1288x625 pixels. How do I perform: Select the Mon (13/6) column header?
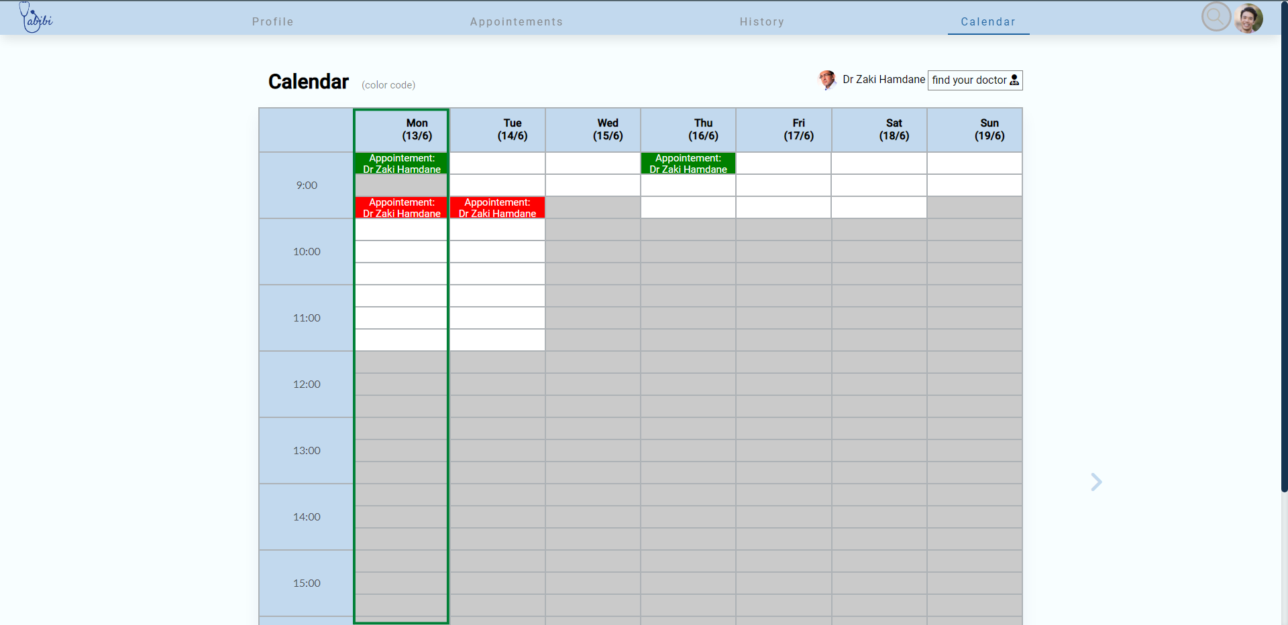click(x=417, y=129)
